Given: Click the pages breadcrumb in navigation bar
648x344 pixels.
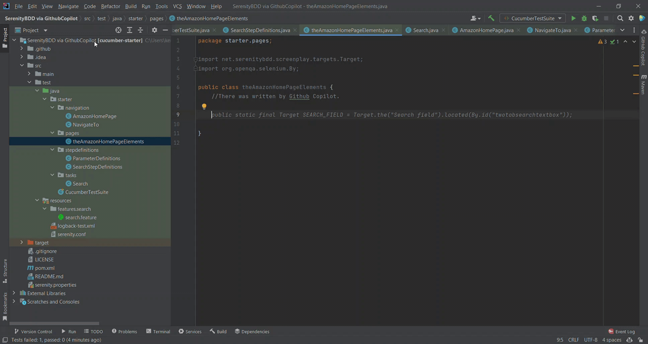Looking at the screenshot, I should tap(156, 18).
